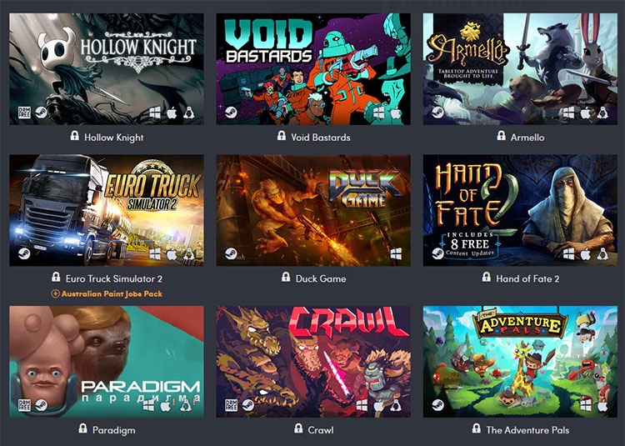This screenshot has width=625, height=446.
Task: Open the Void Bastards title link
Action: coord(321,138)
